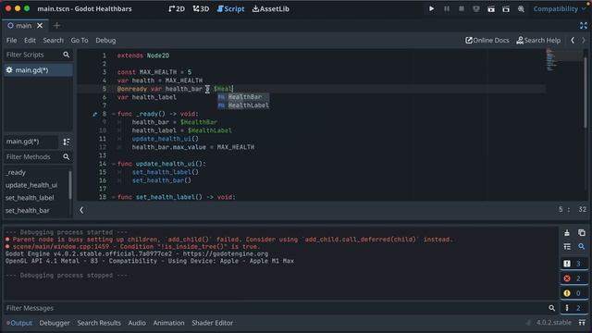Click the methods list scrollbar
The image size is (592, 333).
coord(70,185)
